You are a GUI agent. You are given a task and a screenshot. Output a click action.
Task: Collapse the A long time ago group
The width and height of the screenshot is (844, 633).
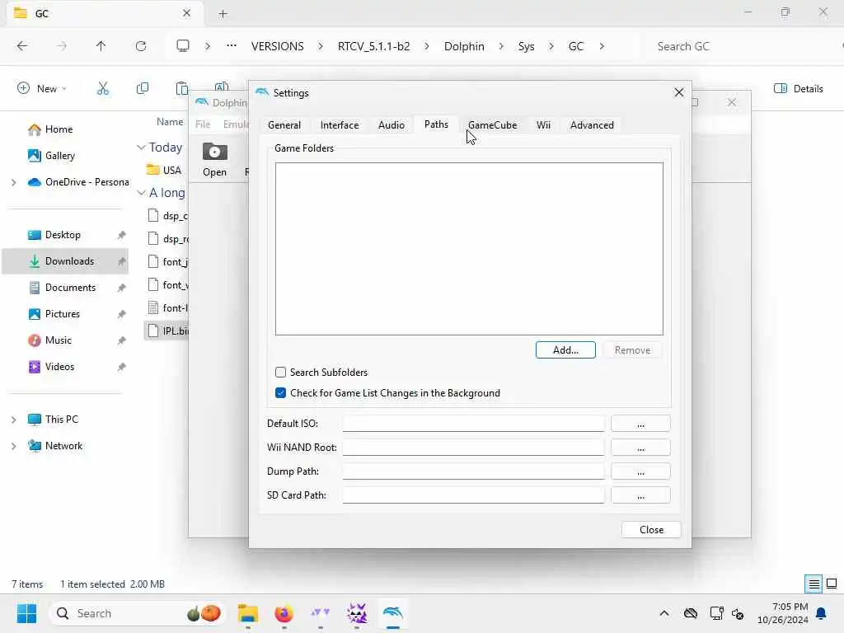click(141, 193)
